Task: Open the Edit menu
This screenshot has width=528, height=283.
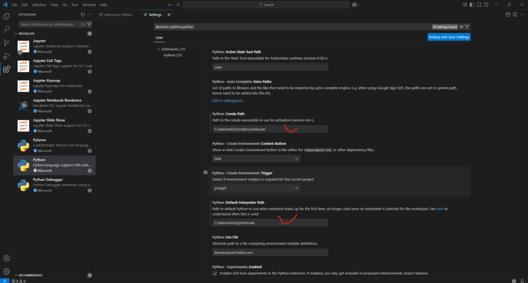Action: [25, 5]
